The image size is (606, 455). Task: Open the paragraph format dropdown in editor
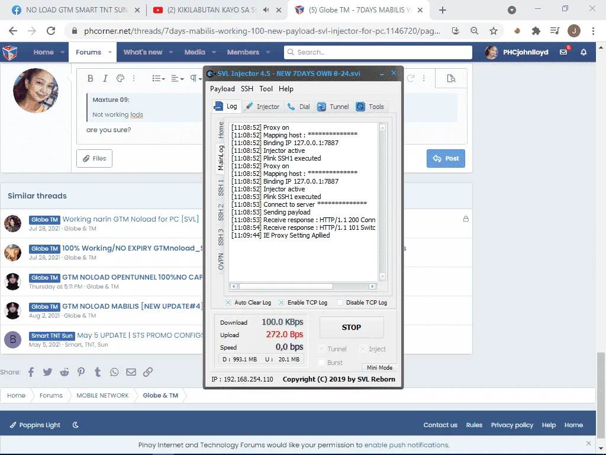195,79
